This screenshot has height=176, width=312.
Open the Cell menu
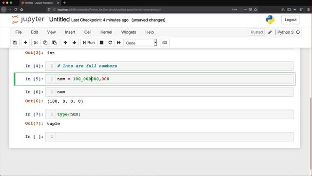[x=88, y=32]
